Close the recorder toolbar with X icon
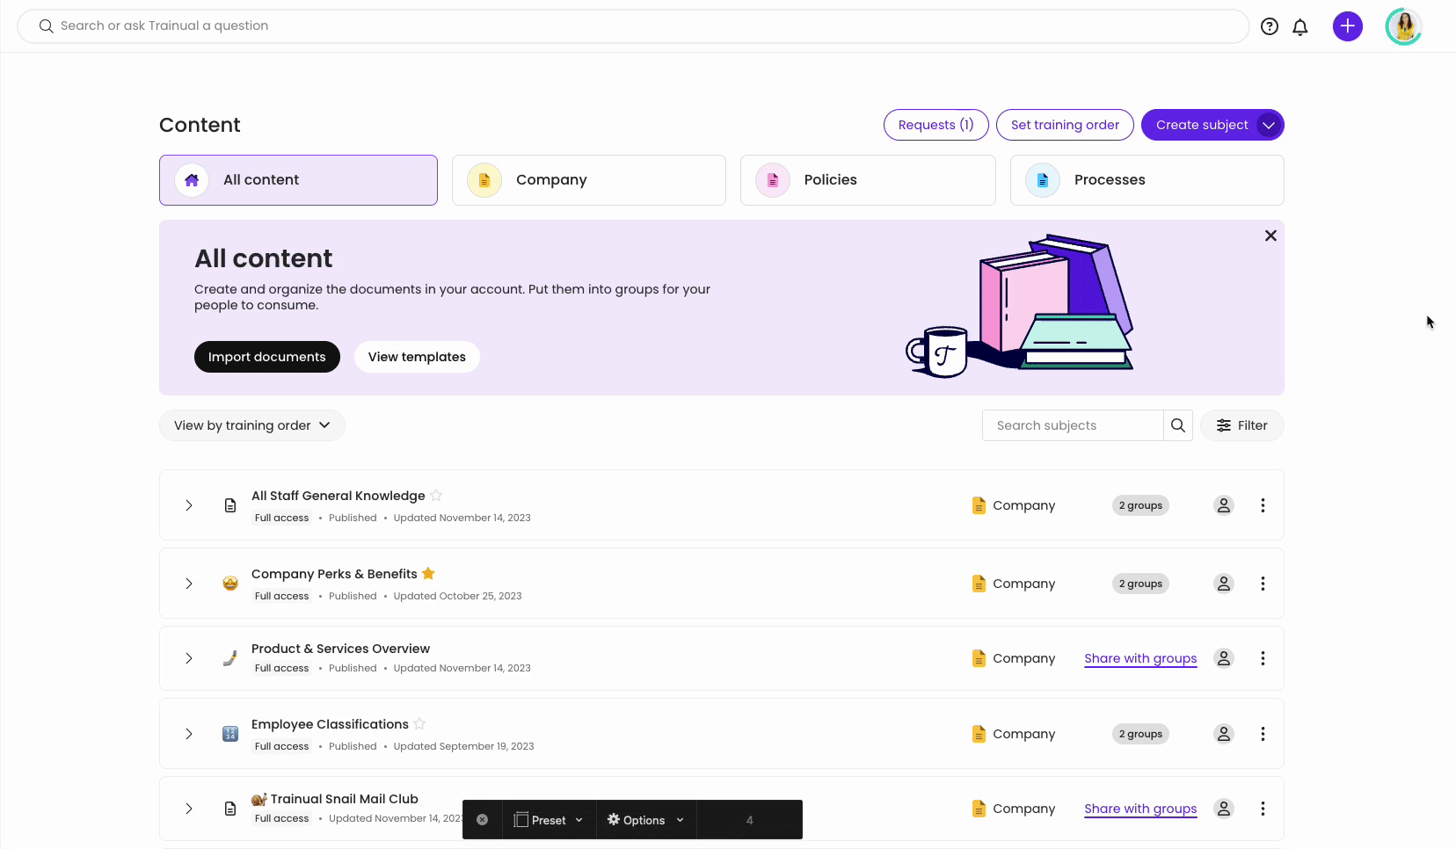1456x849 pixels. [x=482, y=820]
